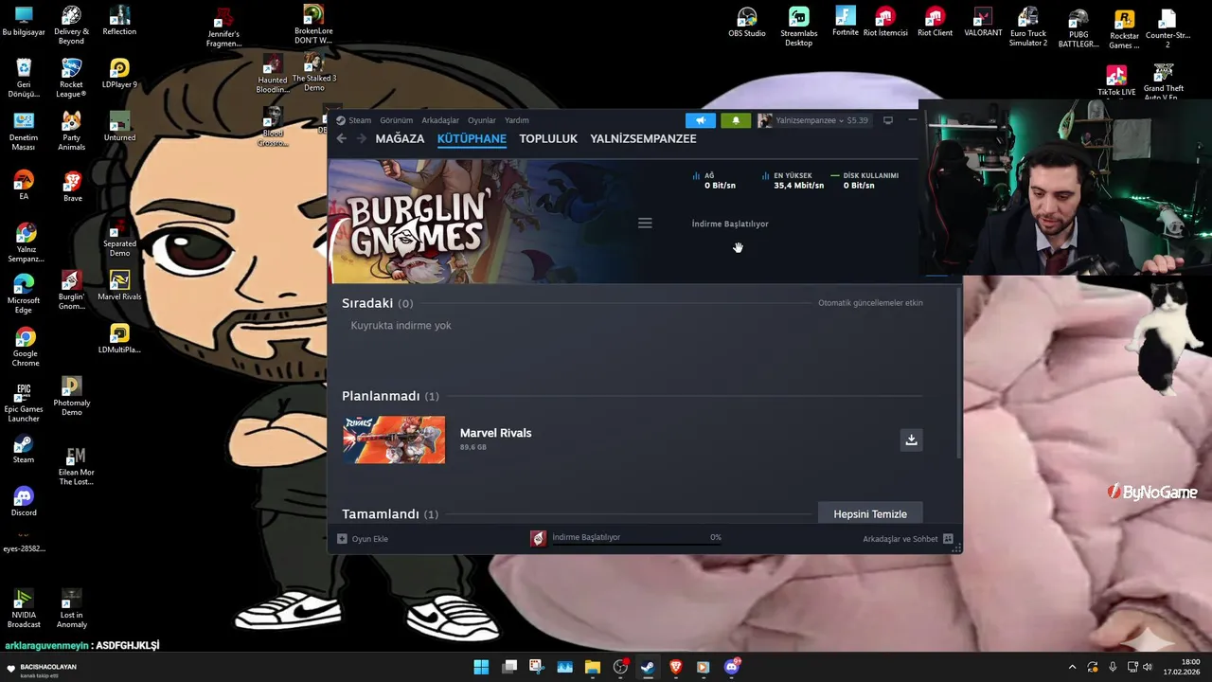Select the Rocket League desktop icon
Image resolution: width=1212 pixels, height=682 pixels.
[x=71, y=79]
